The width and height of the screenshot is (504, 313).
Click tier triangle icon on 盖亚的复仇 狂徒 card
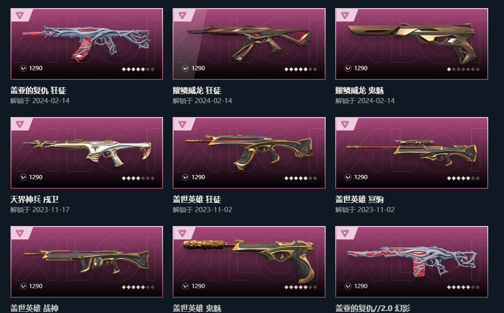coord(20,15)
